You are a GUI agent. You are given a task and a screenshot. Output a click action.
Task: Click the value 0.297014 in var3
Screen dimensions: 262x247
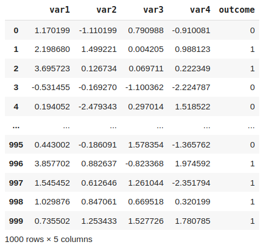(x=146, y=107)
